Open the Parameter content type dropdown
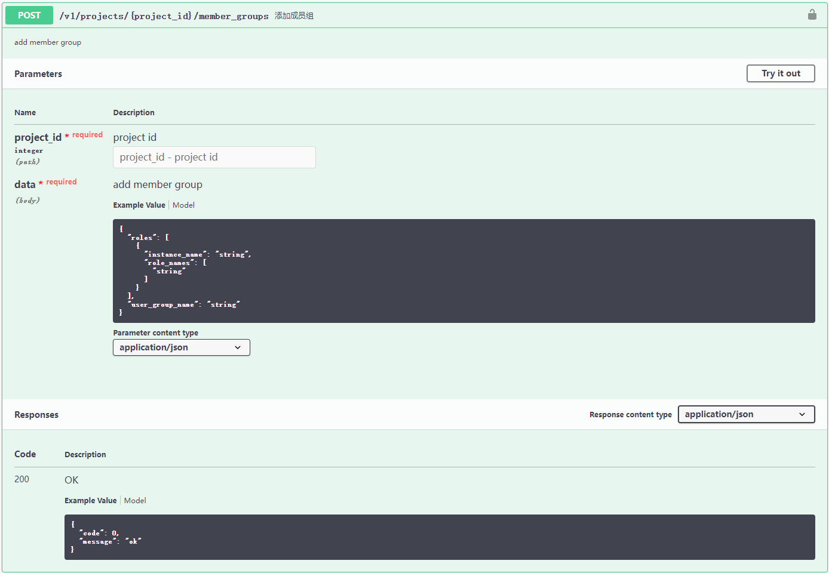Viewport: 829px width, 573px height. [181, 347]
